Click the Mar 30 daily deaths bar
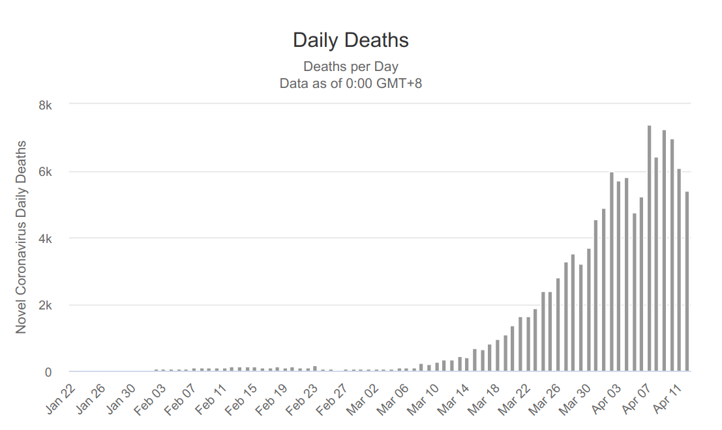The image size is (722, 430). coord(588,309)
